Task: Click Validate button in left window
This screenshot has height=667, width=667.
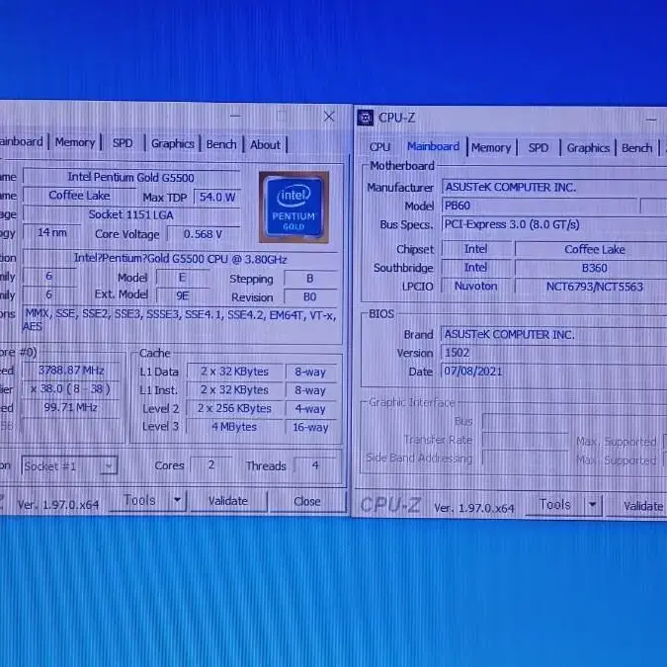Action: (x=228, y=501)
